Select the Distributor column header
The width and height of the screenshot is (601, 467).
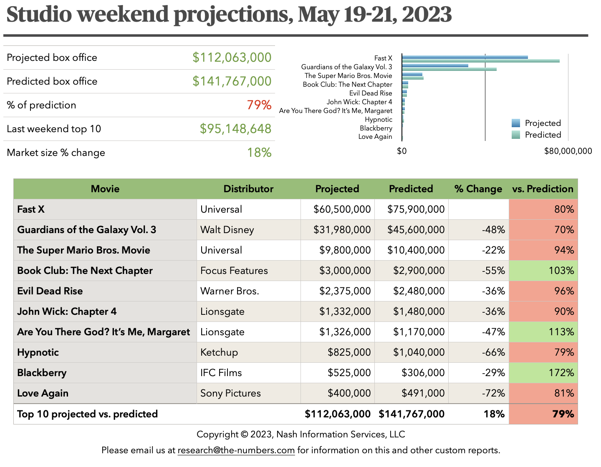(248, 189)
